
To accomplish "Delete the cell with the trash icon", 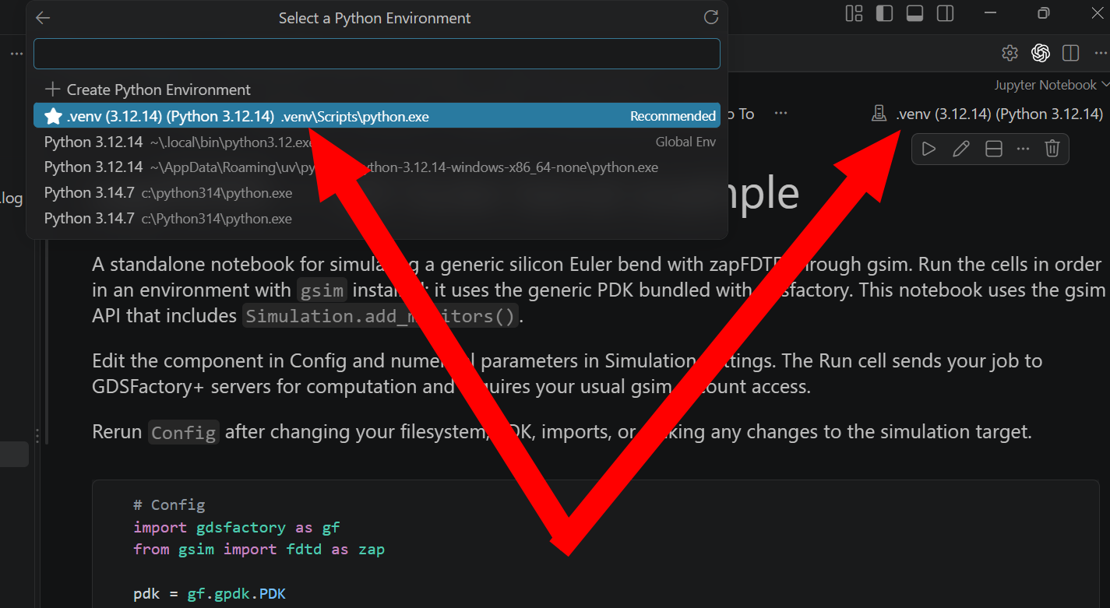I will pyautogui.click(x=1052, y=149).
